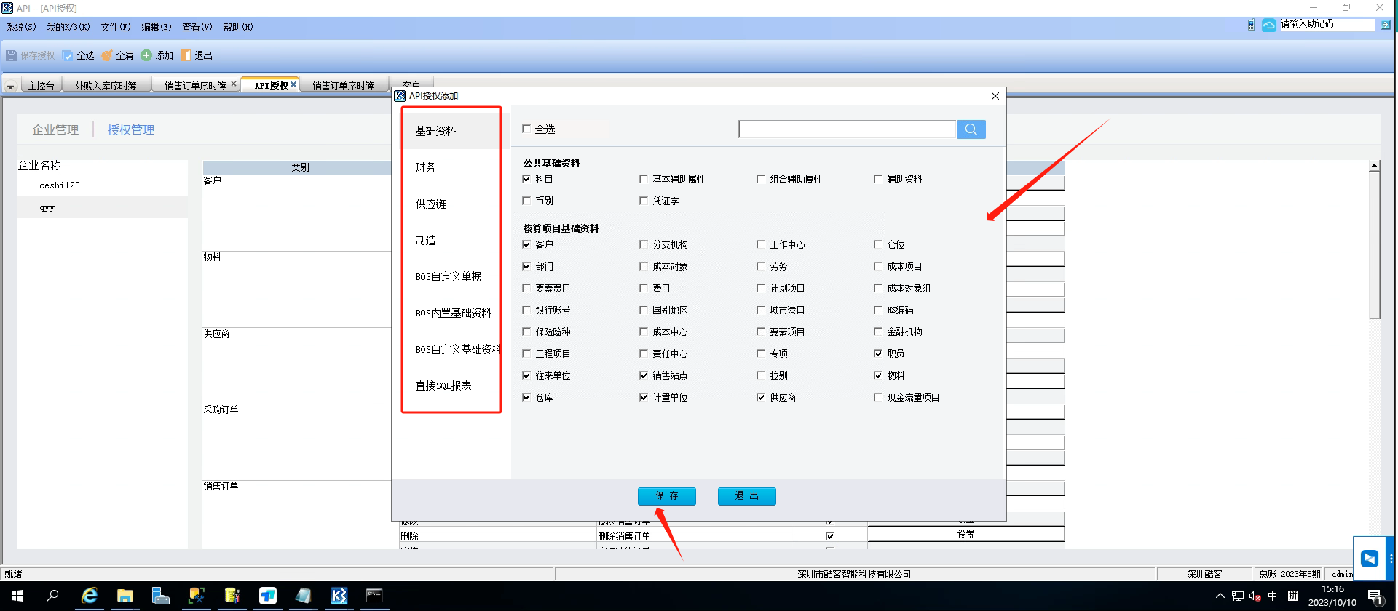The height and width of the screenshot is (611, 1398).
Task: Click the 拼 input method tray icon
Action: [x=1292, y=596]
